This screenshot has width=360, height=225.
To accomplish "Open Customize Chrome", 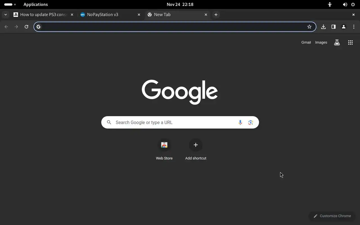I will (x=332, y=216).
